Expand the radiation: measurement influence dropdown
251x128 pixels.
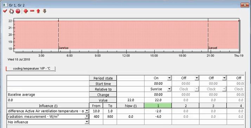coord(86,116)
